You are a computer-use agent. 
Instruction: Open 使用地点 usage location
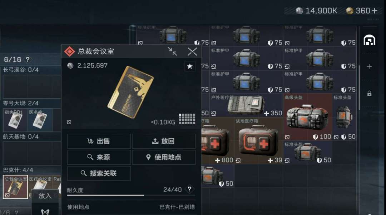tap(164, 157)
